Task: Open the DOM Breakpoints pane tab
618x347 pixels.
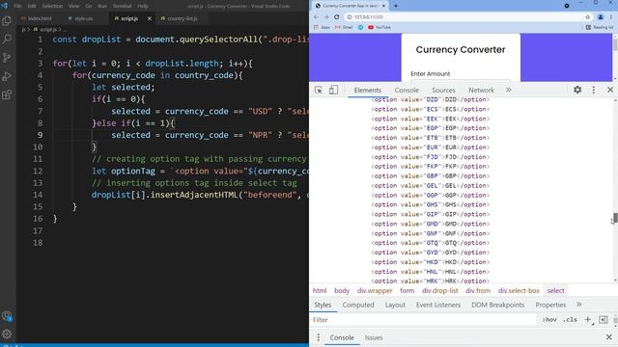Action: [498, 305]
